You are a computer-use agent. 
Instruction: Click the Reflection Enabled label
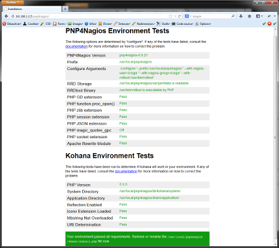84,205
